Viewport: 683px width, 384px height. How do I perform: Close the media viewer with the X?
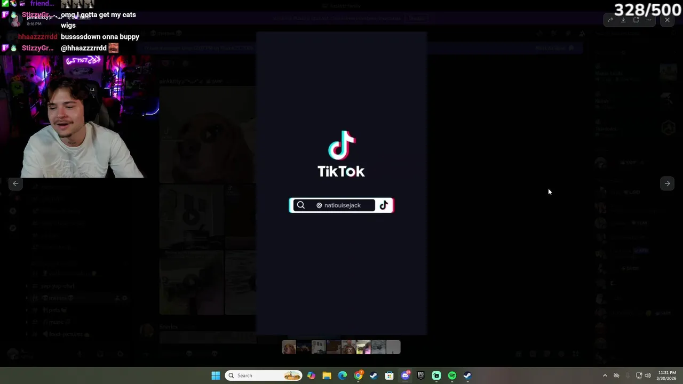click(x=667, y=20)
